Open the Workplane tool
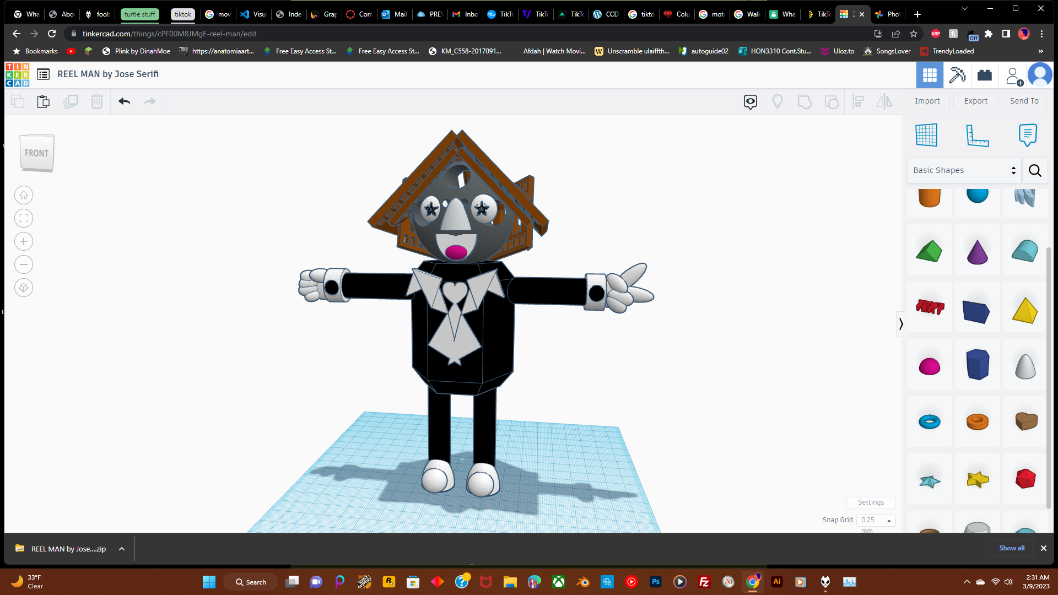 926,135
